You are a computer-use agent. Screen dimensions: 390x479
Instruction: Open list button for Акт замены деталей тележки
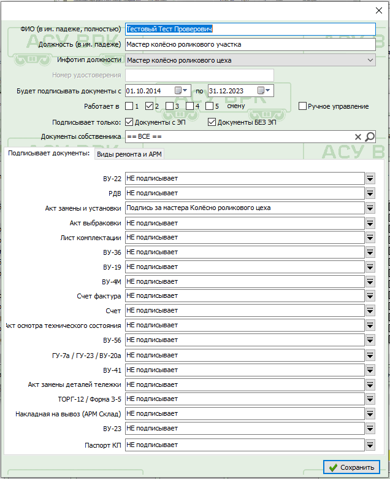[x=370, y=384]
